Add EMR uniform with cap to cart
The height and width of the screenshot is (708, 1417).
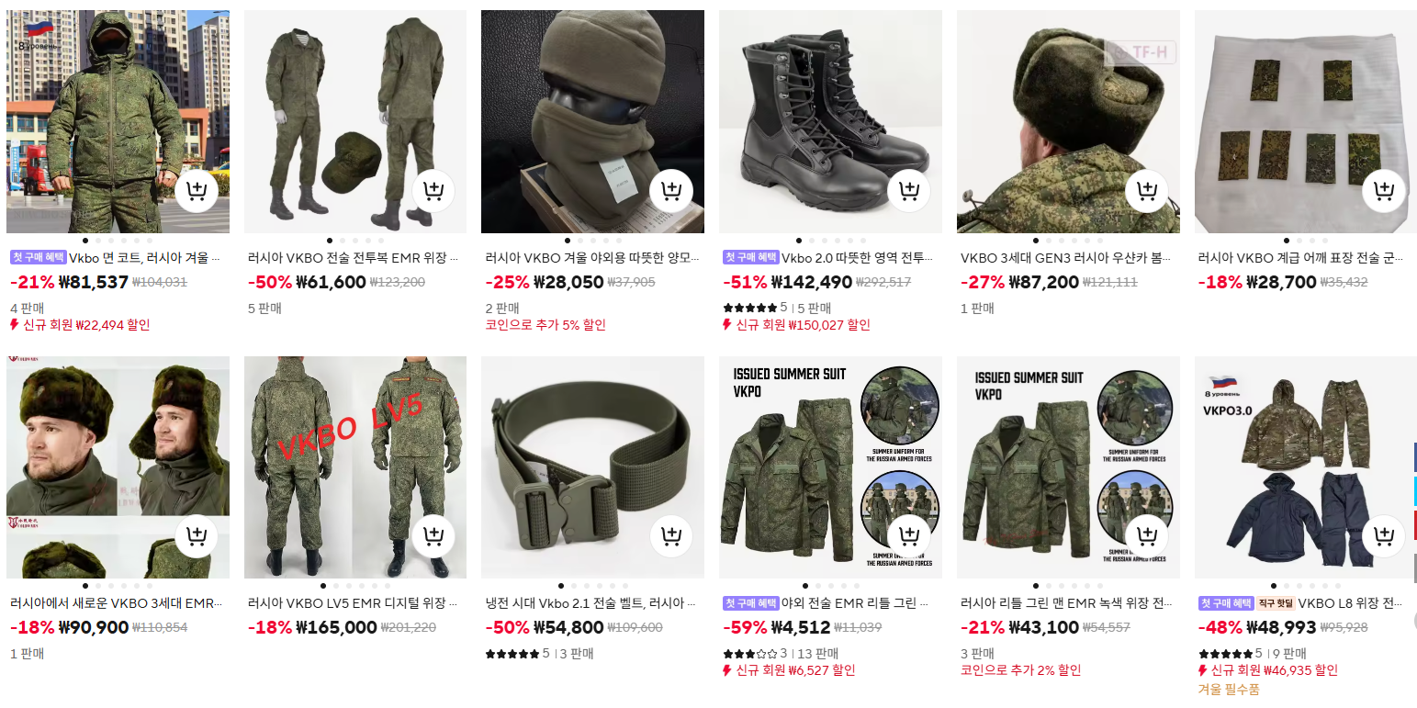point(433,191)
